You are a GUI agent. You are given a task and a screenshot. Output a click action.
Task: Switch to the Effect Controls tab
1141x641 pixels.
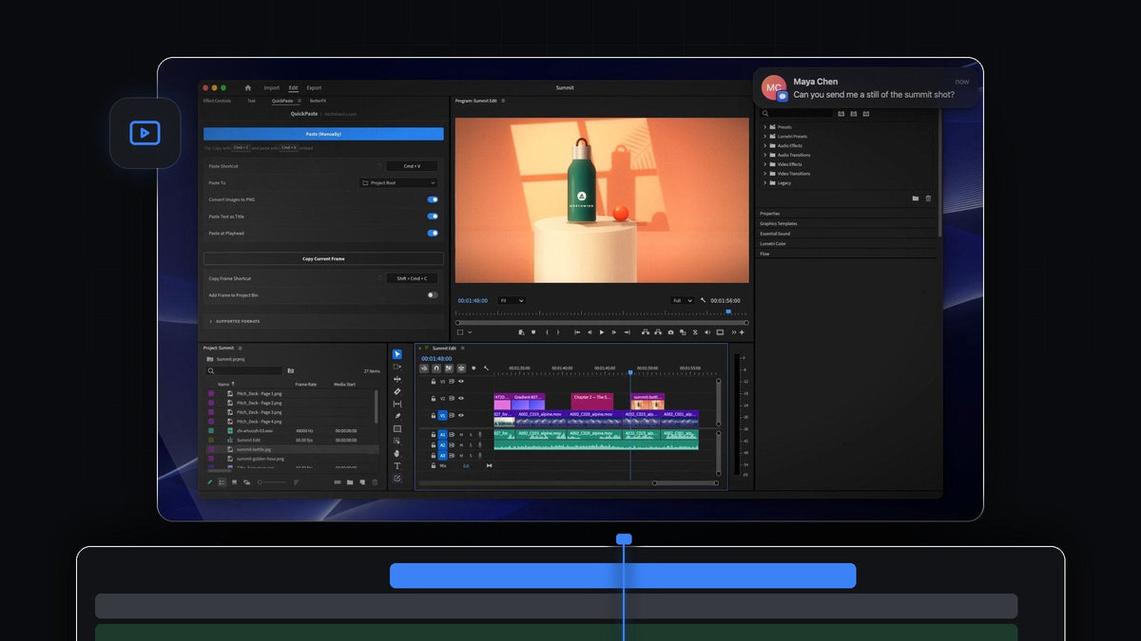217,101
